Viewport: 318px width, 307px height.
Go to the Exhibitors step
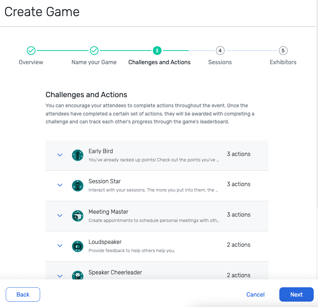(x=283, y=62)
